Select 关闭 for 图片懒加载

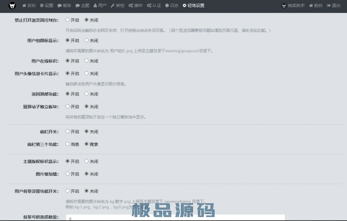86,174
